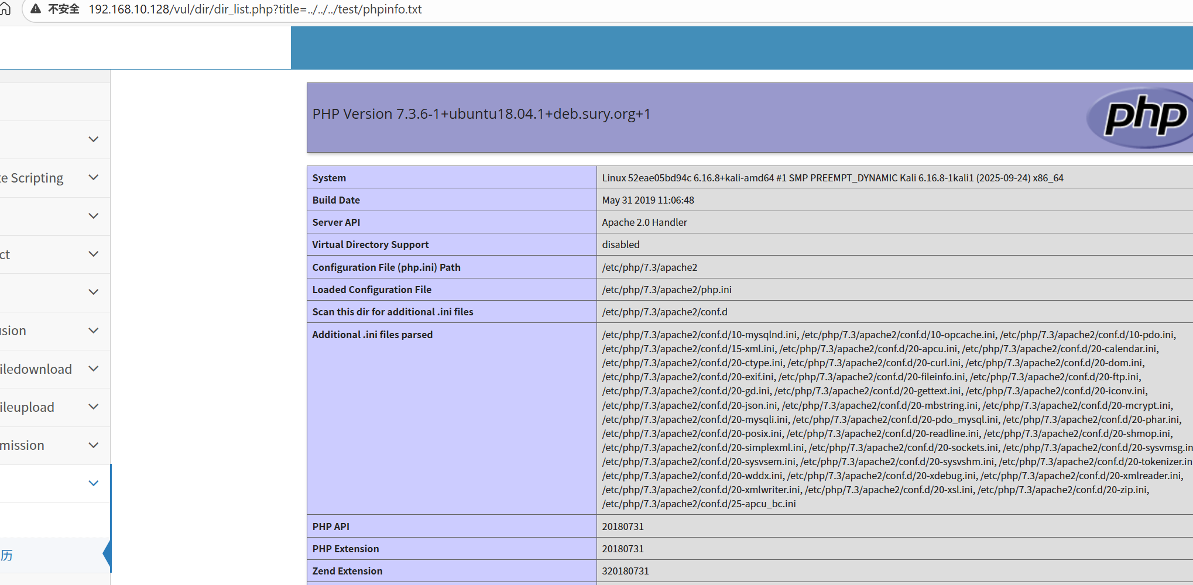Expand the sidebar section just above Scripting
This screenshot has width=1193, height=585.
click(x=93, y=139)
